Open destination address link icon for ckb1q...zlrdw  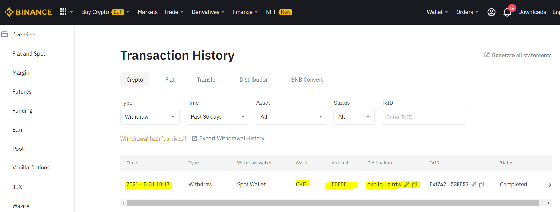coord(406,184)
